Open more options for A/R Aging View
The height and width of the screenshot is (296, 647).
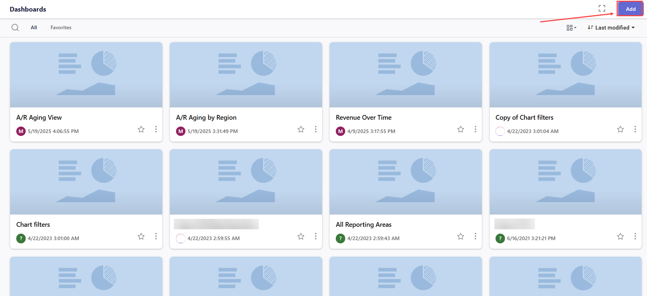(x=156, y=129)
